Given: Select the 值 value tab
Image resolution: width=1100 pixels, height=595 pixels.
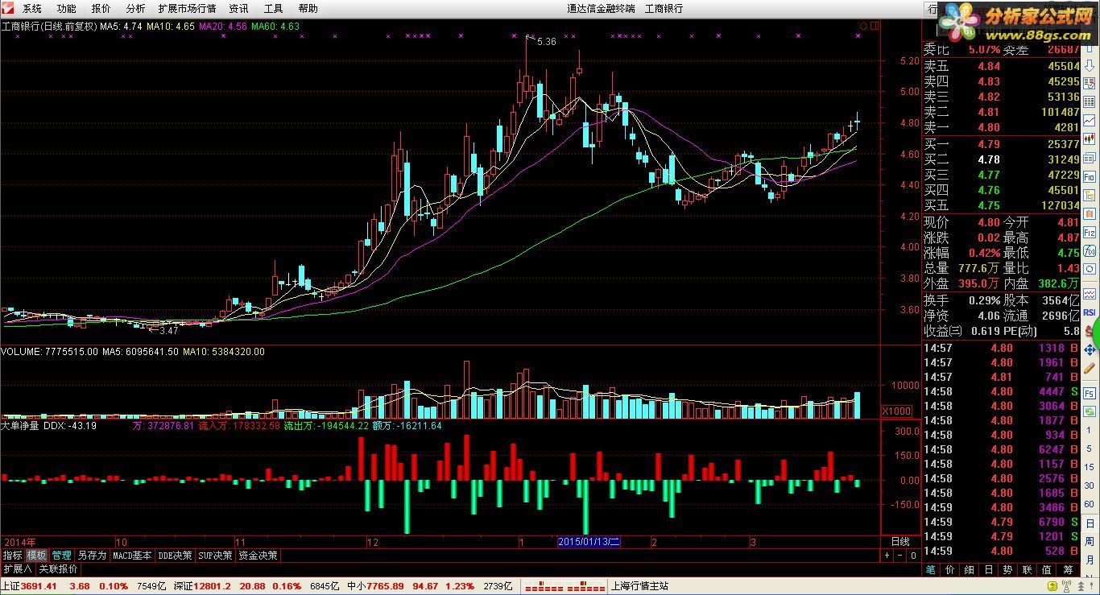Looking at the screenshot, I should (x=1046, y=569).
